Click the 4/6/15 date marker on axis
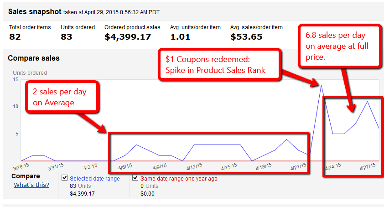384x207 pixels. 125,167
